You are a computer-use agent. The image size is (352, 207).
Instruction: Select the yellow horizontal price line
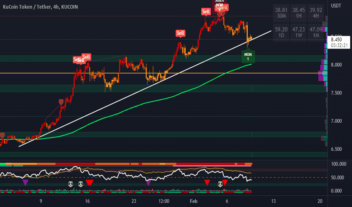point(164,73)
